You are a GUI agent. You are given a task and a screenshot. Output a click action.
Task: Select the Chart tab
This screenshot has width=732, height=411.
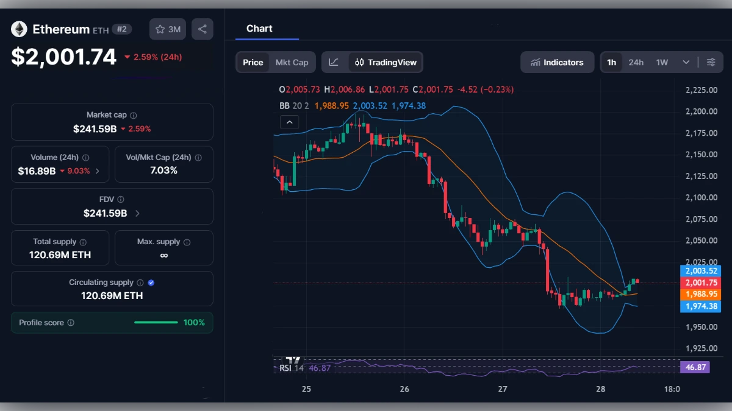coord(259,28)
